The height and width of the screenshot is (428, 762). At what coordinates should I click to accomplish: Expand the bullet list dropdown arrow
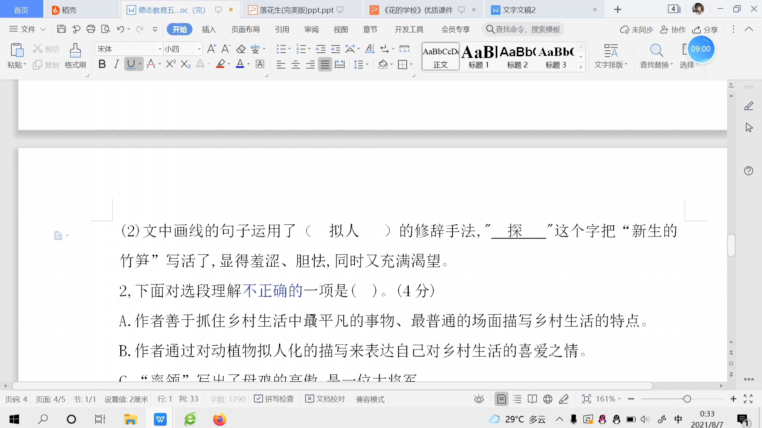[289, 49]
